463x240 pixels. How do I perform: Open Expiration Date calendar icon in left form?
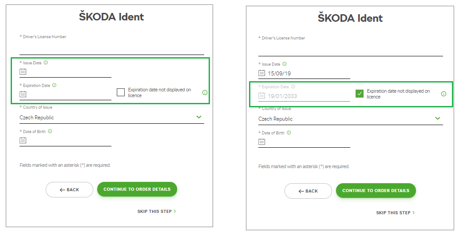pos(23,94)
